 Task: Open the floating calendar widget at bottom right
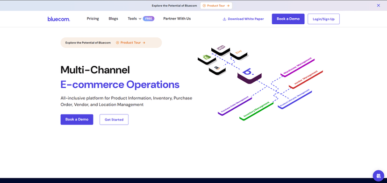coord(379,176)
